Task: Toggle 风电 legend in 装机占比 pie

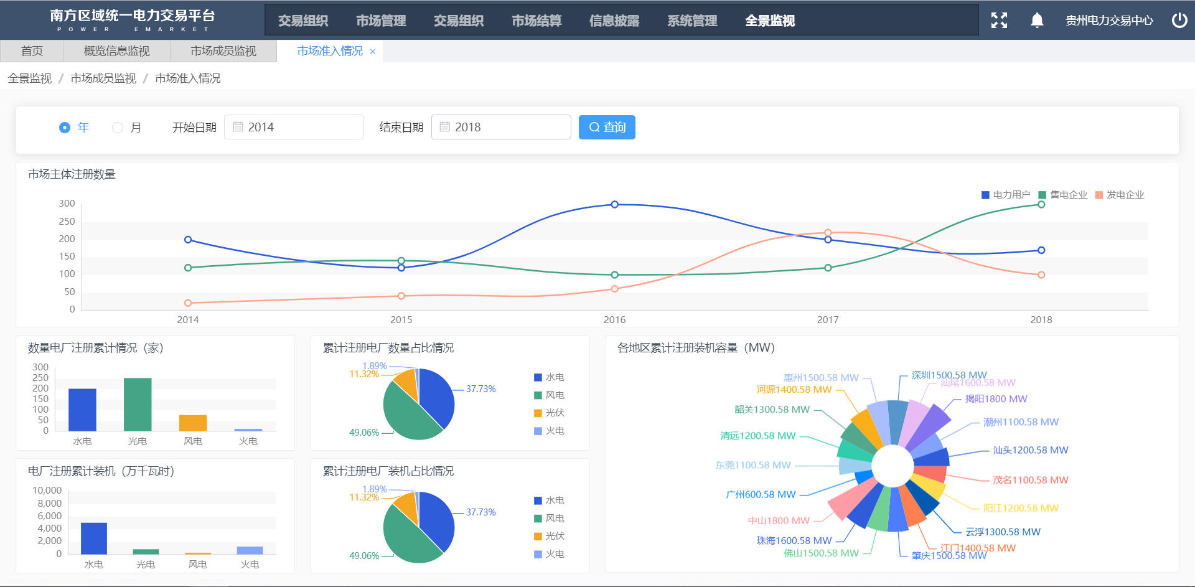Action: 549,519
